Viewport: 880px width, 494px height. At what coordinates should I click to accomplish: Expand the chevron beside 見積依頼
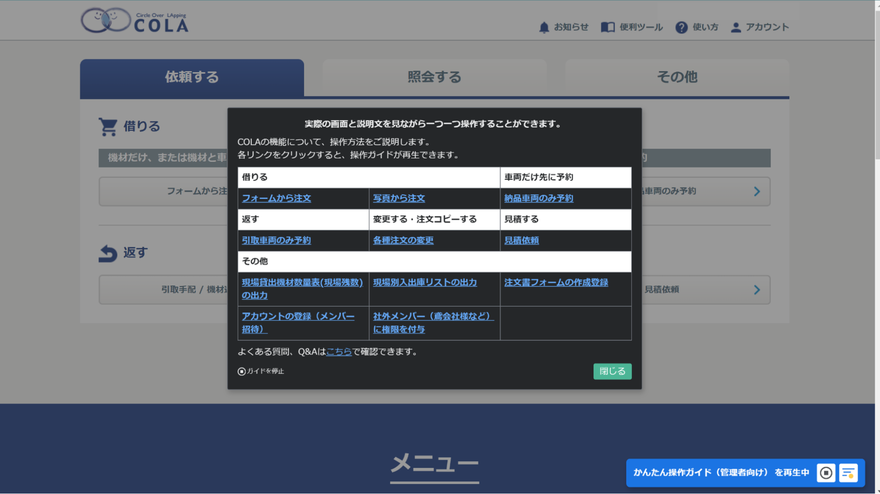point(757,289)
